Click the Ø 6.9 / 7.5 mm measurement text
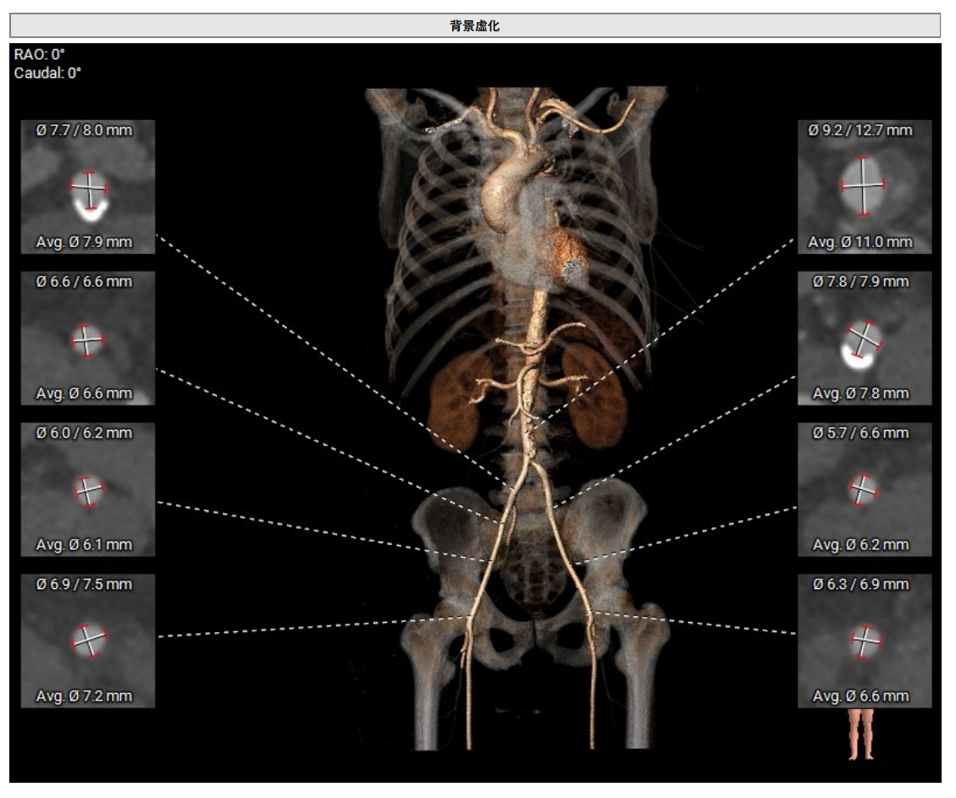 click(x=84, y=584)
